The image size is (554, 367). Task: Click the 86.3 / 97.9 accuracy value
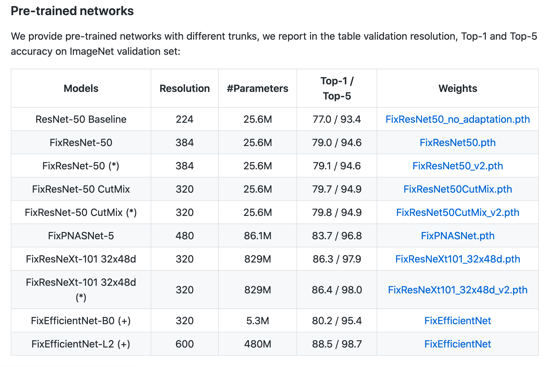[337, 259]
